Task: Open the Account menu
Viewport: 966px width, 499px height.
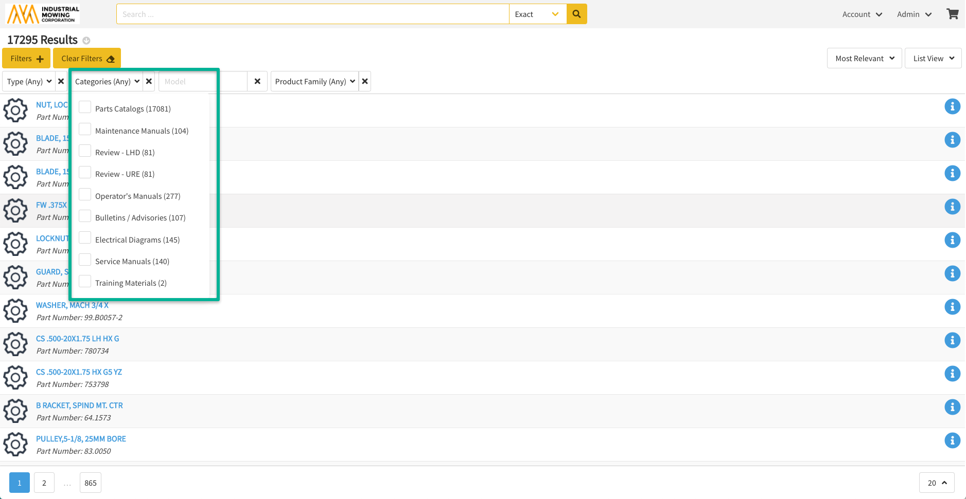Action: point(862,14)
